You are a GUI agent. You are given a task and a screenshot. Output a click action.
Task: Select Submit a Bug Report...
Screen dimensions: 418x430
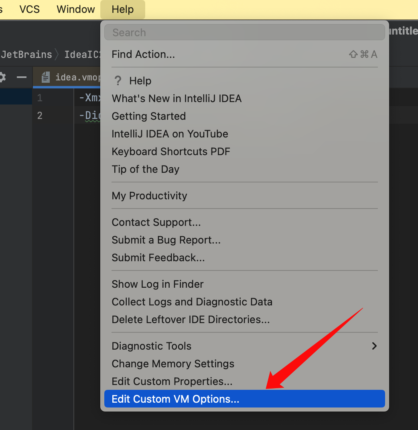coord(166,240)
